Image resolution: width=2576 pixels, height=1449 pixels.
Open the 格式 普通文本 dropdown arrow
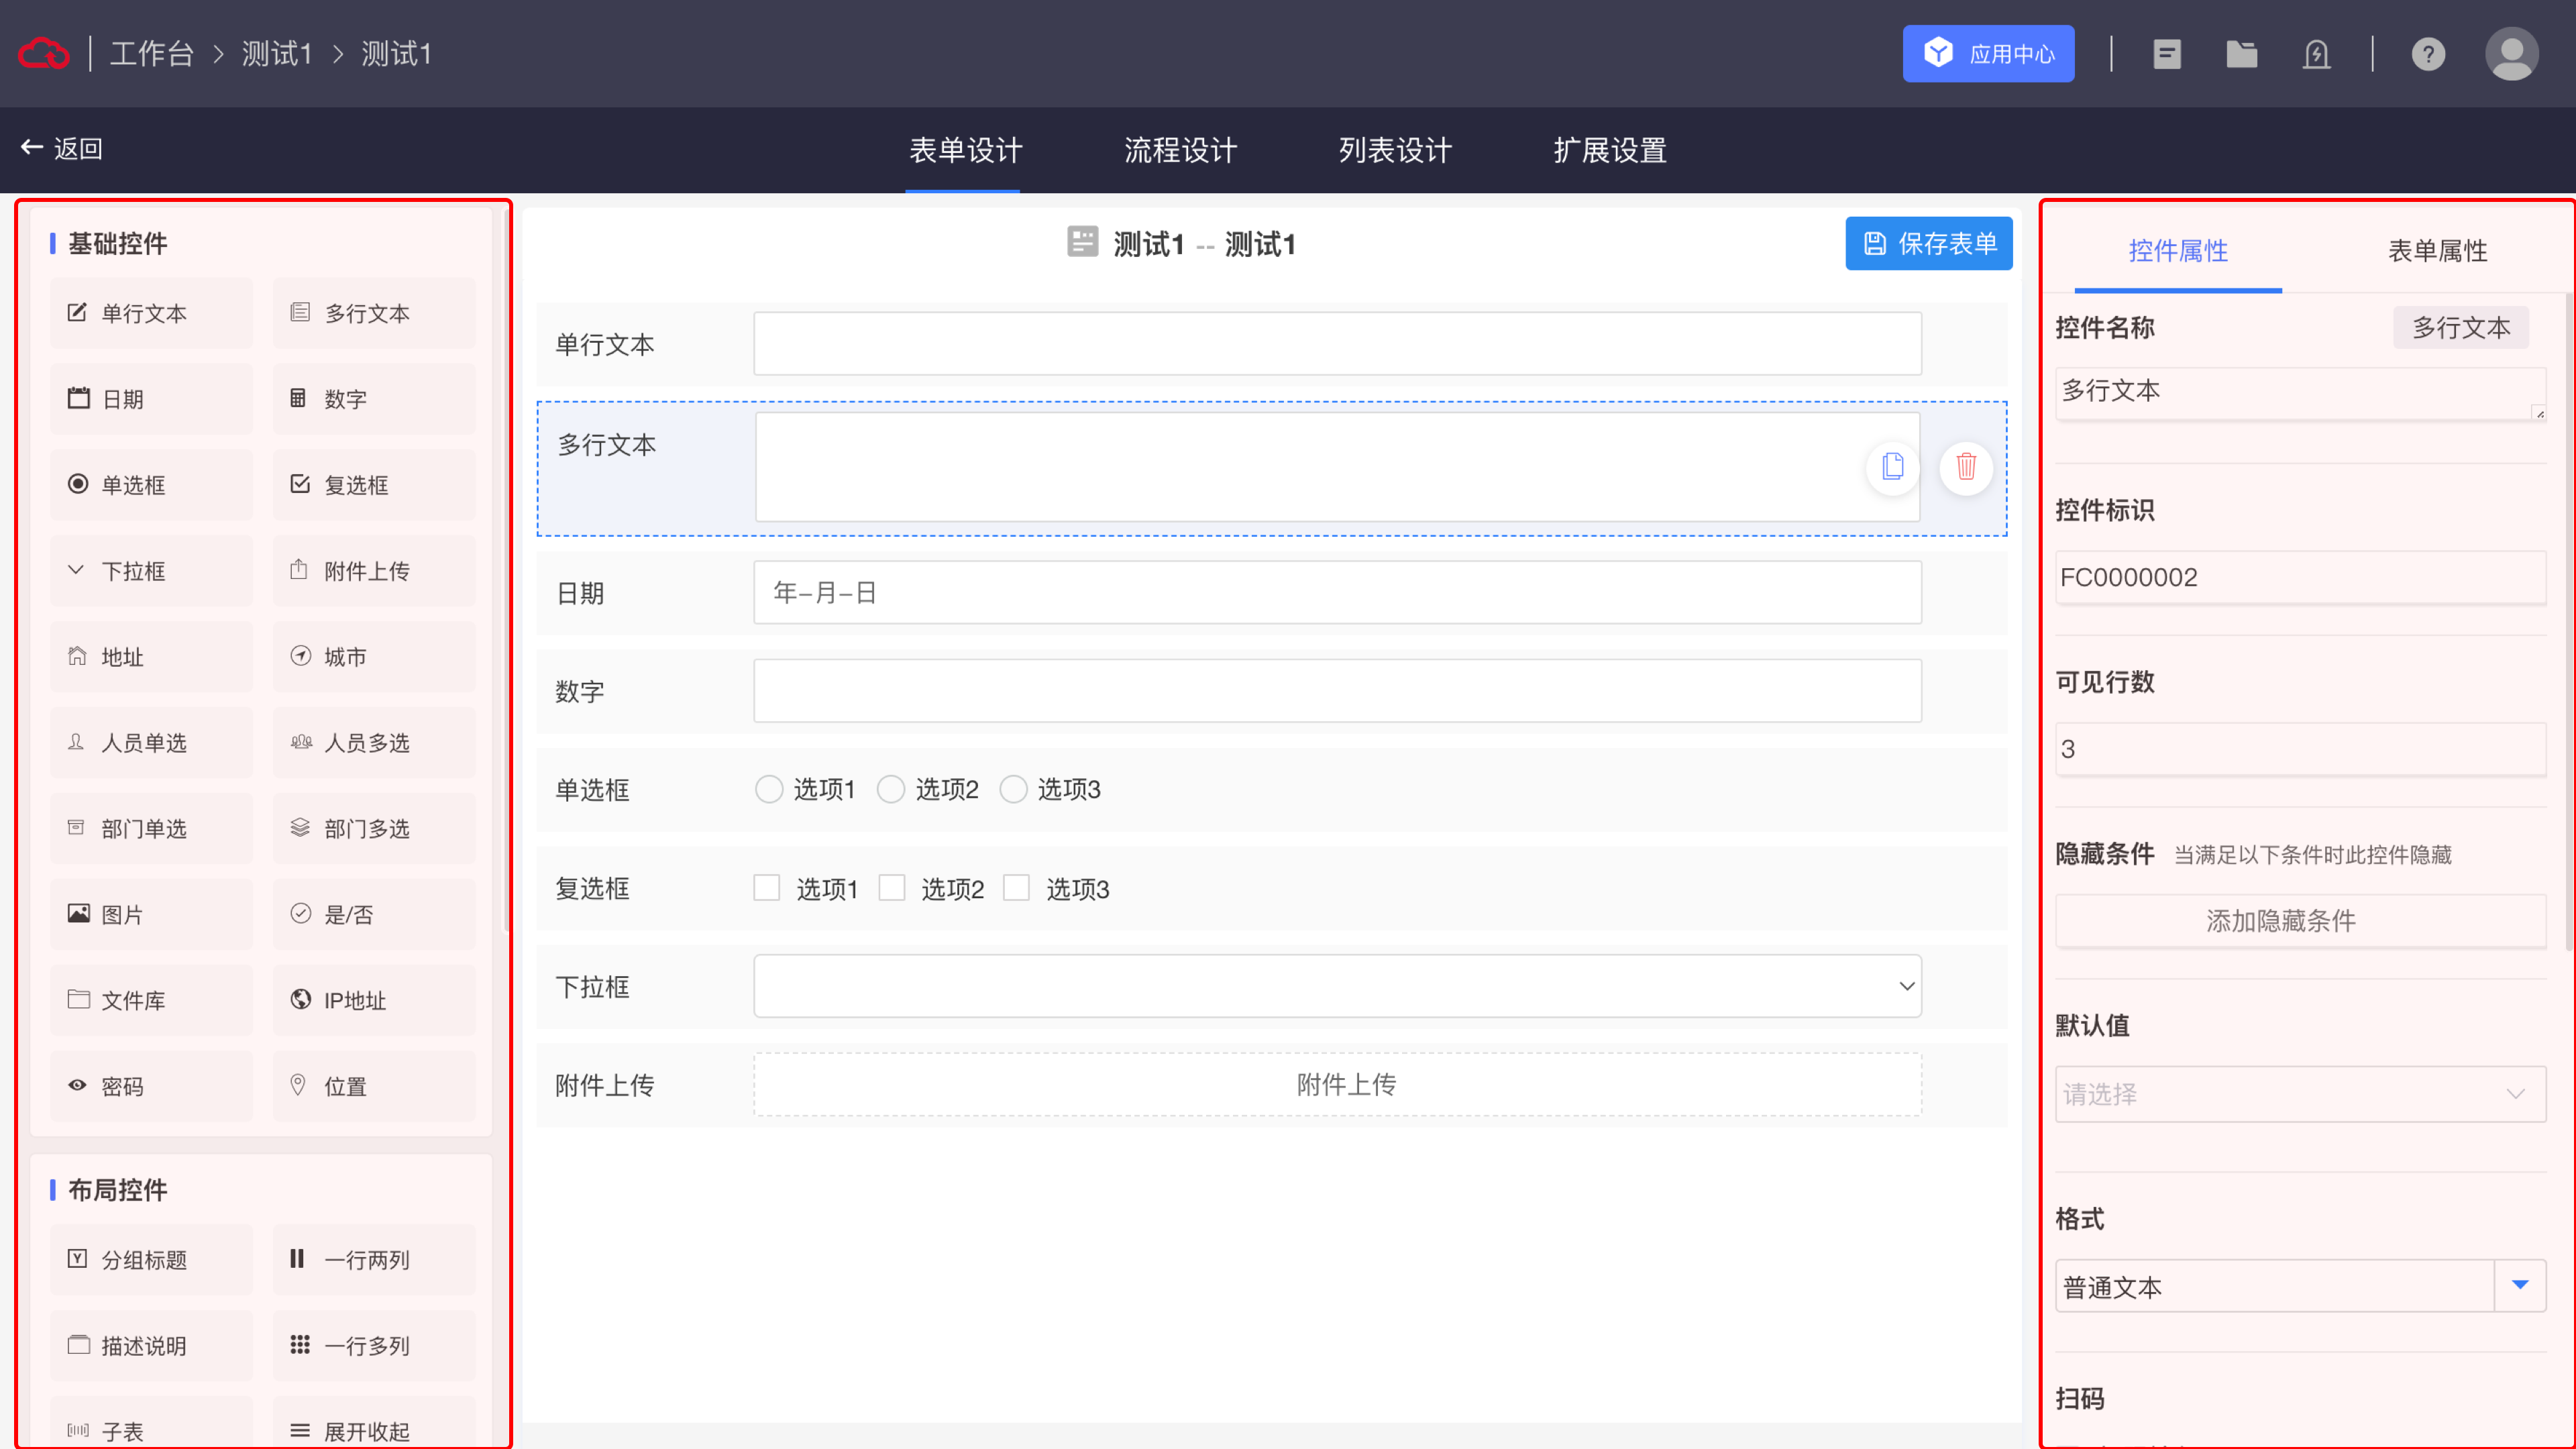pos(2520,1286)
